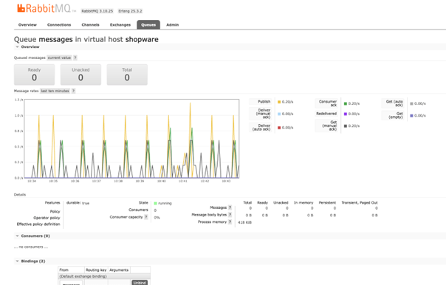Click '(Default exchange binding)' row
The image size is (446, 285).
pyautogui.click(x=104, y=276)
